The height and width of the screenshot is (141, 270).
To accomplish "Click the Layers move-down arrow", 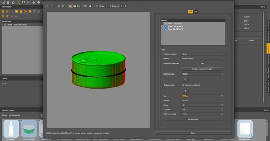I will [x=6, y=83].
